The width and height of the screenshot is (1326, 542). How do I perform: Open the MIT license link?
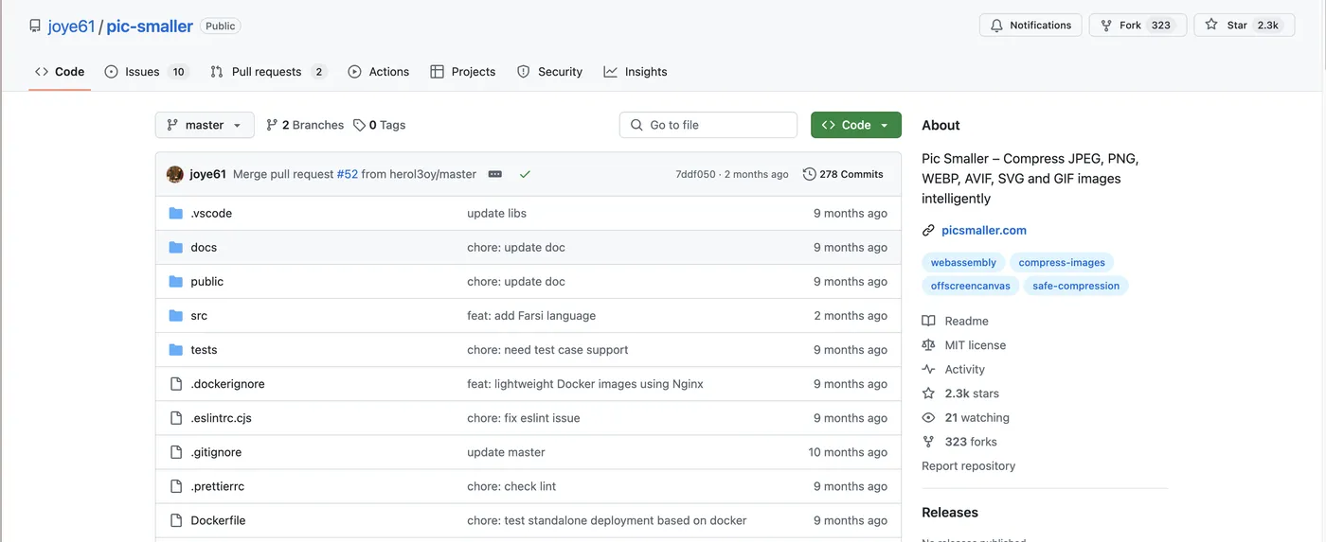click(x=975, y=345)
